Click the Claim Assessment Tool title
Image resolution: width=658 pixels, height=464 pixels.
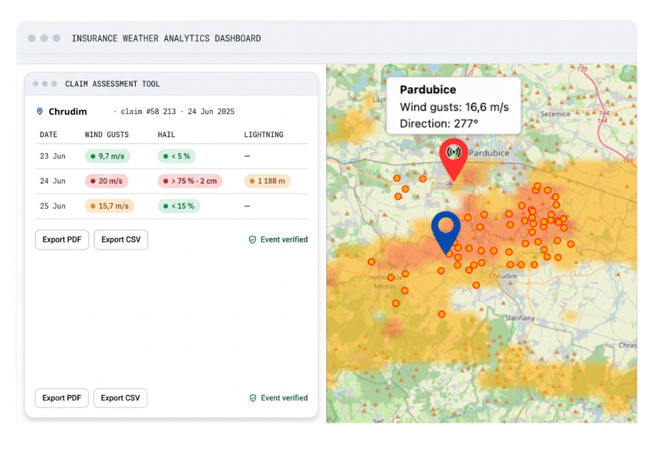click(112, 84)
